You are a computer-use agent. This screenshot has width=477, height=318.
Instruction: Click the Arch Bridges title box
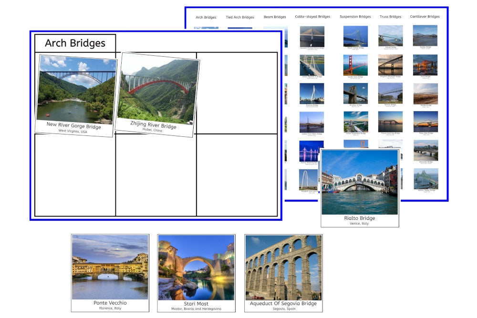click(75, 43)
